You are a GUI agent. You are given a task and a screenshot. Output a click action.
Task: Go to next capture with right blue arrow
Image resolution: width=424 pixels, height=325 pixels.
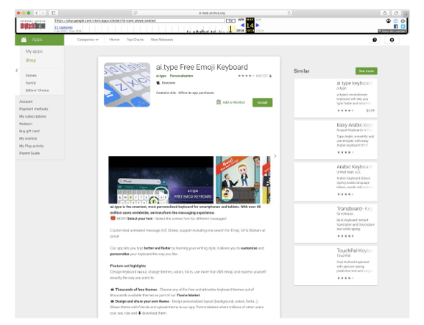coord(258,25)
